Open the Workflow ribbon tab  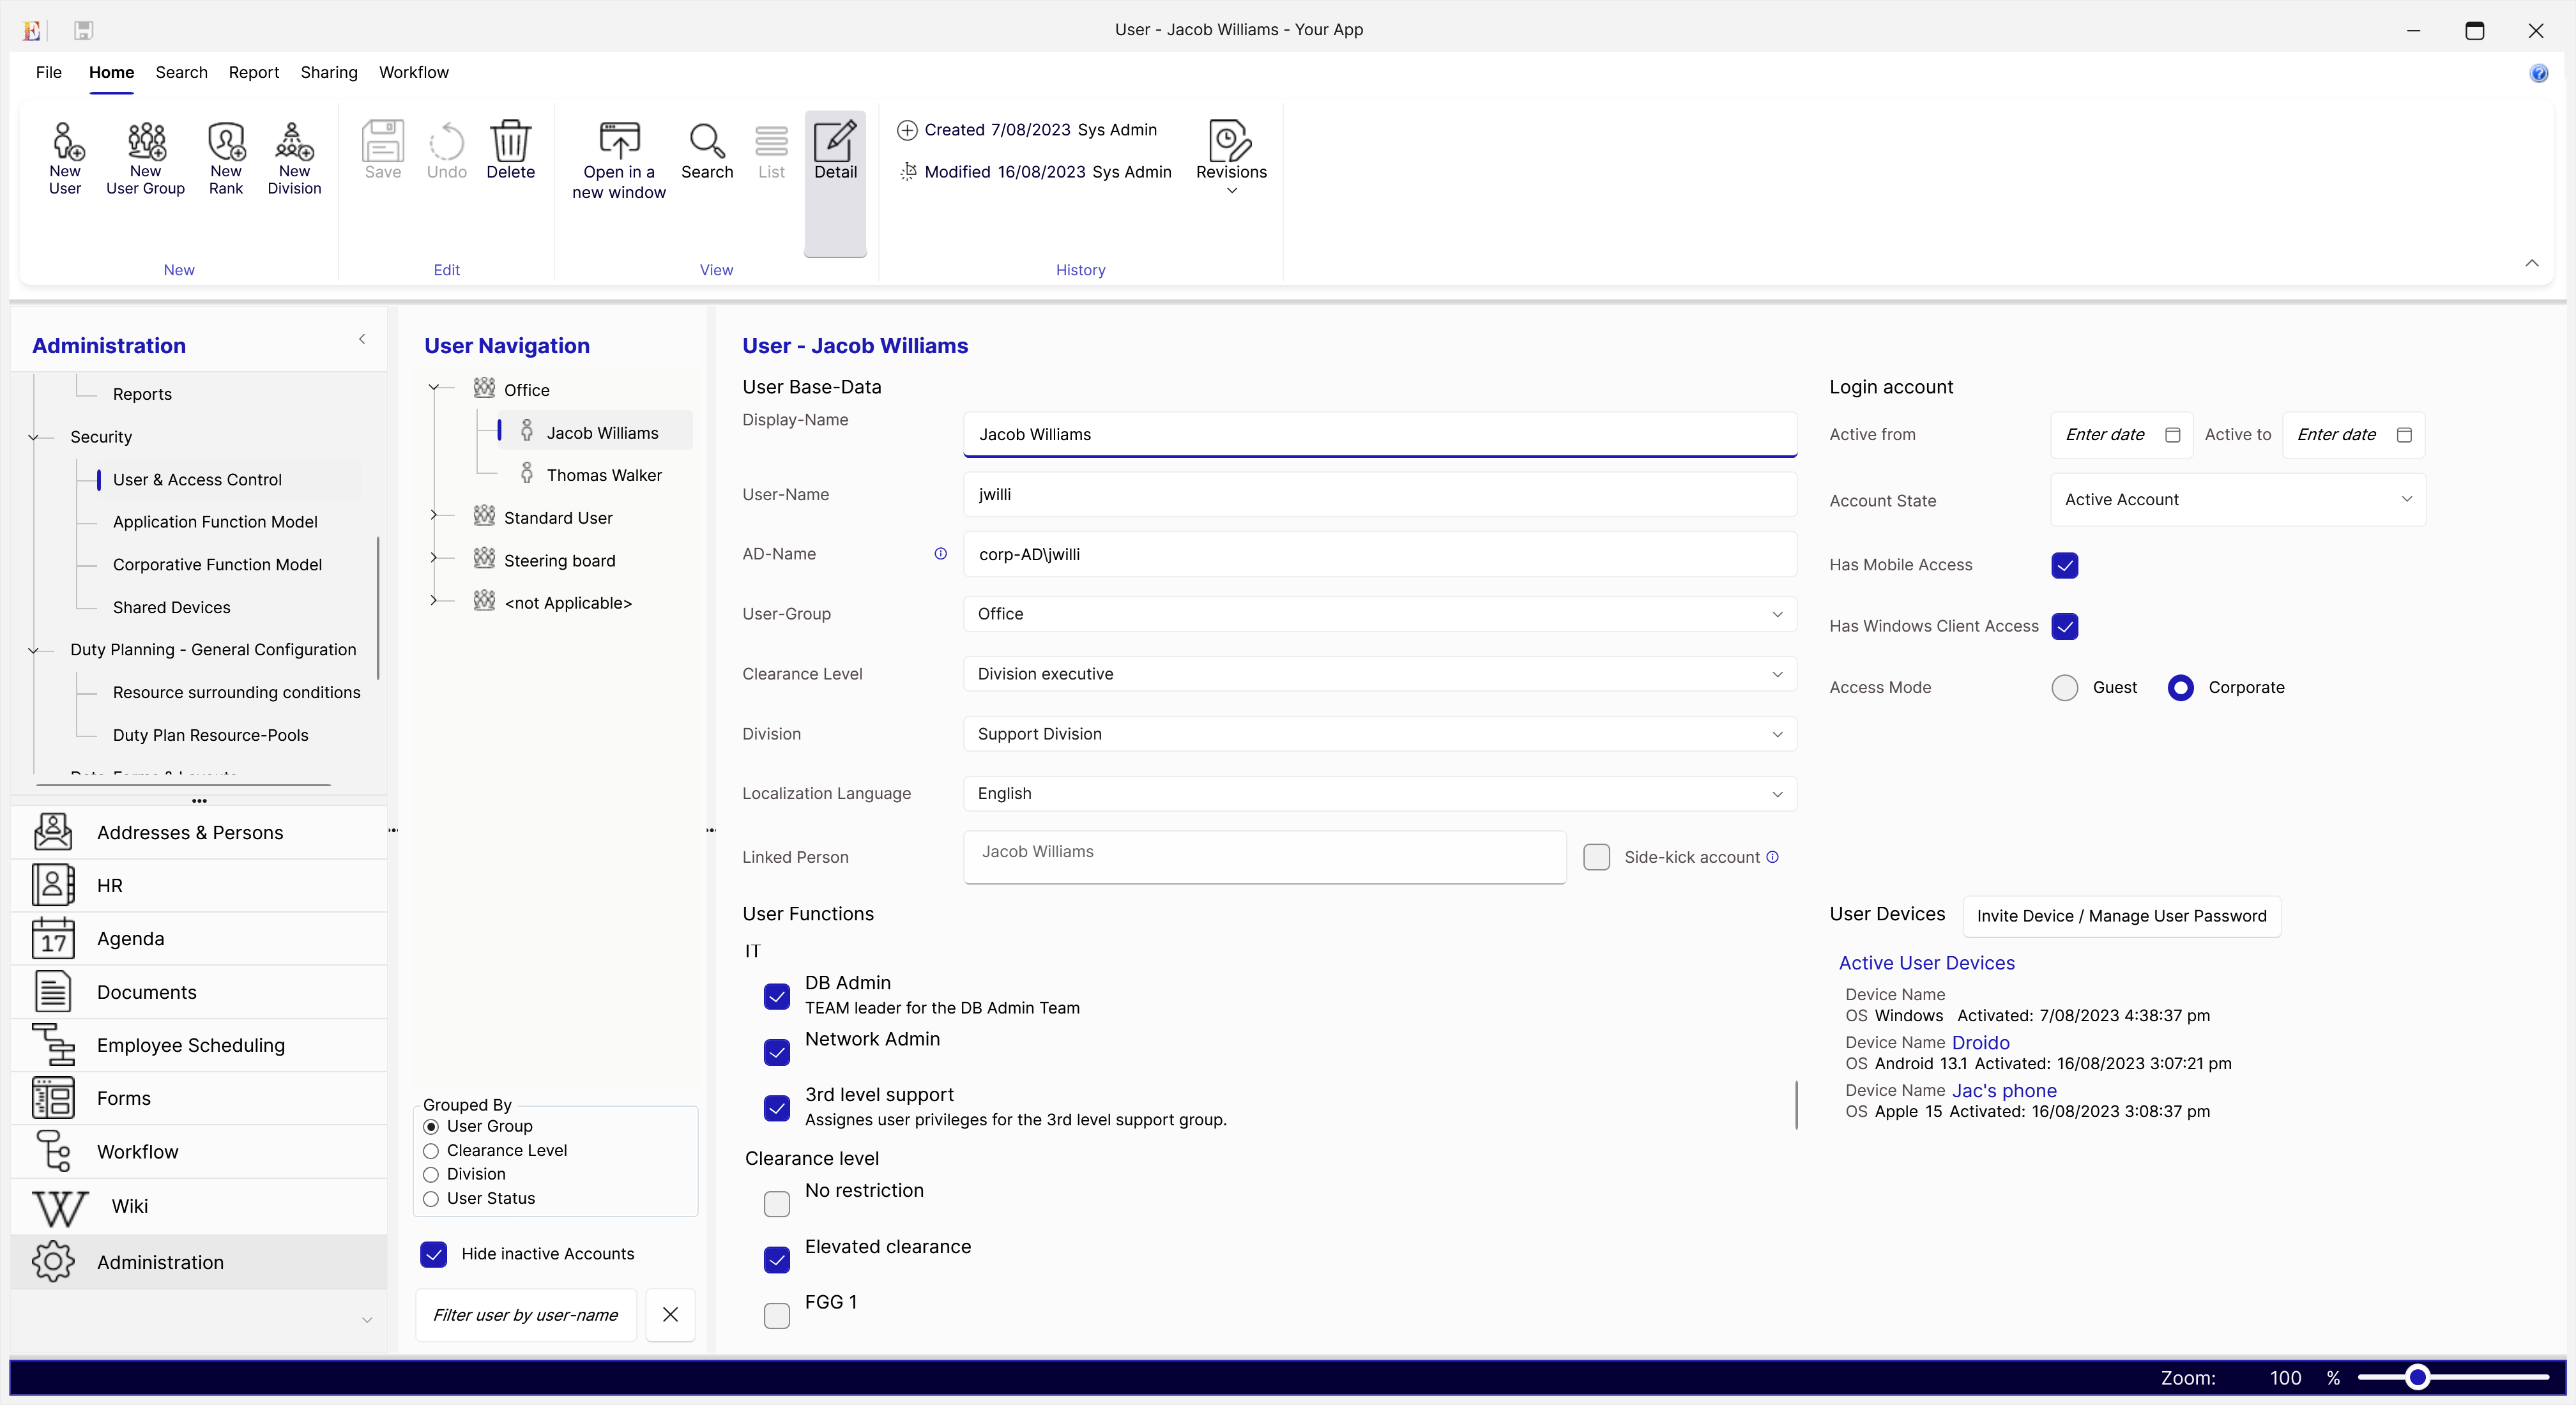click(x=414, y=72)
